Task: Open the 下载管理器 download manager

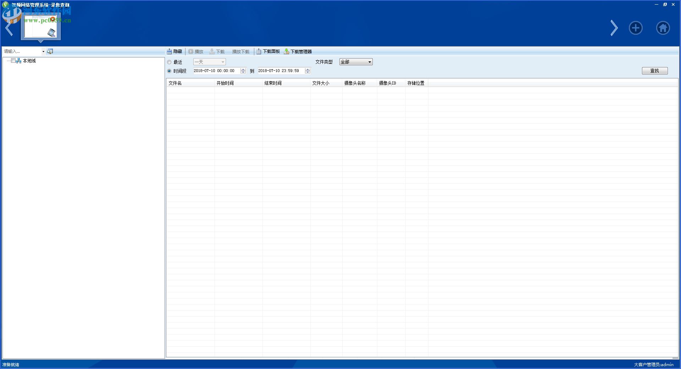Action: click(298, 51)
